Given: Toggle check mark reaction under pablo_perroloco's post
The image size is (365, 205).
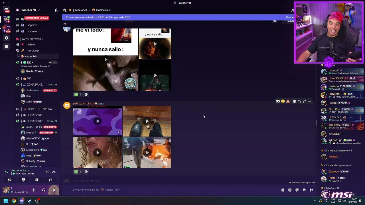Looking at the screenshot, I should tap(78, 172).
